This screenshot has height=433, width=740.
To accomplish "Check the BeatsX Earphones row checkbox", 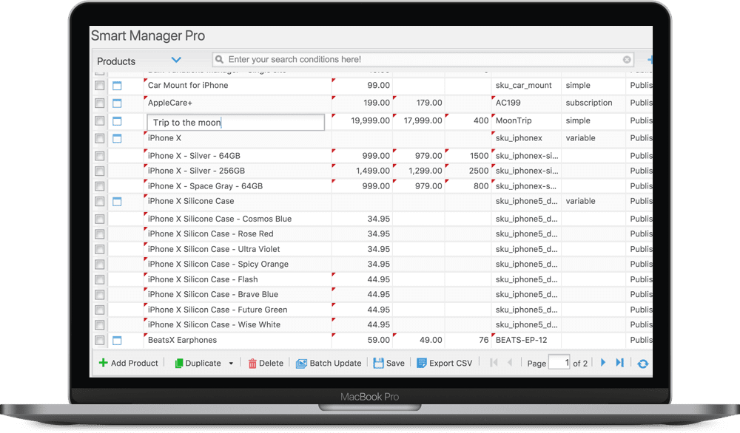I will (x=100, y=340).
